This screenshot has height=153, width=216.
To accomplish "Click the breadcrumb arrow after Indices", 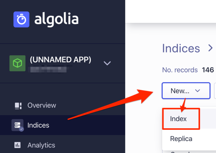I will (x=210, y=48).
